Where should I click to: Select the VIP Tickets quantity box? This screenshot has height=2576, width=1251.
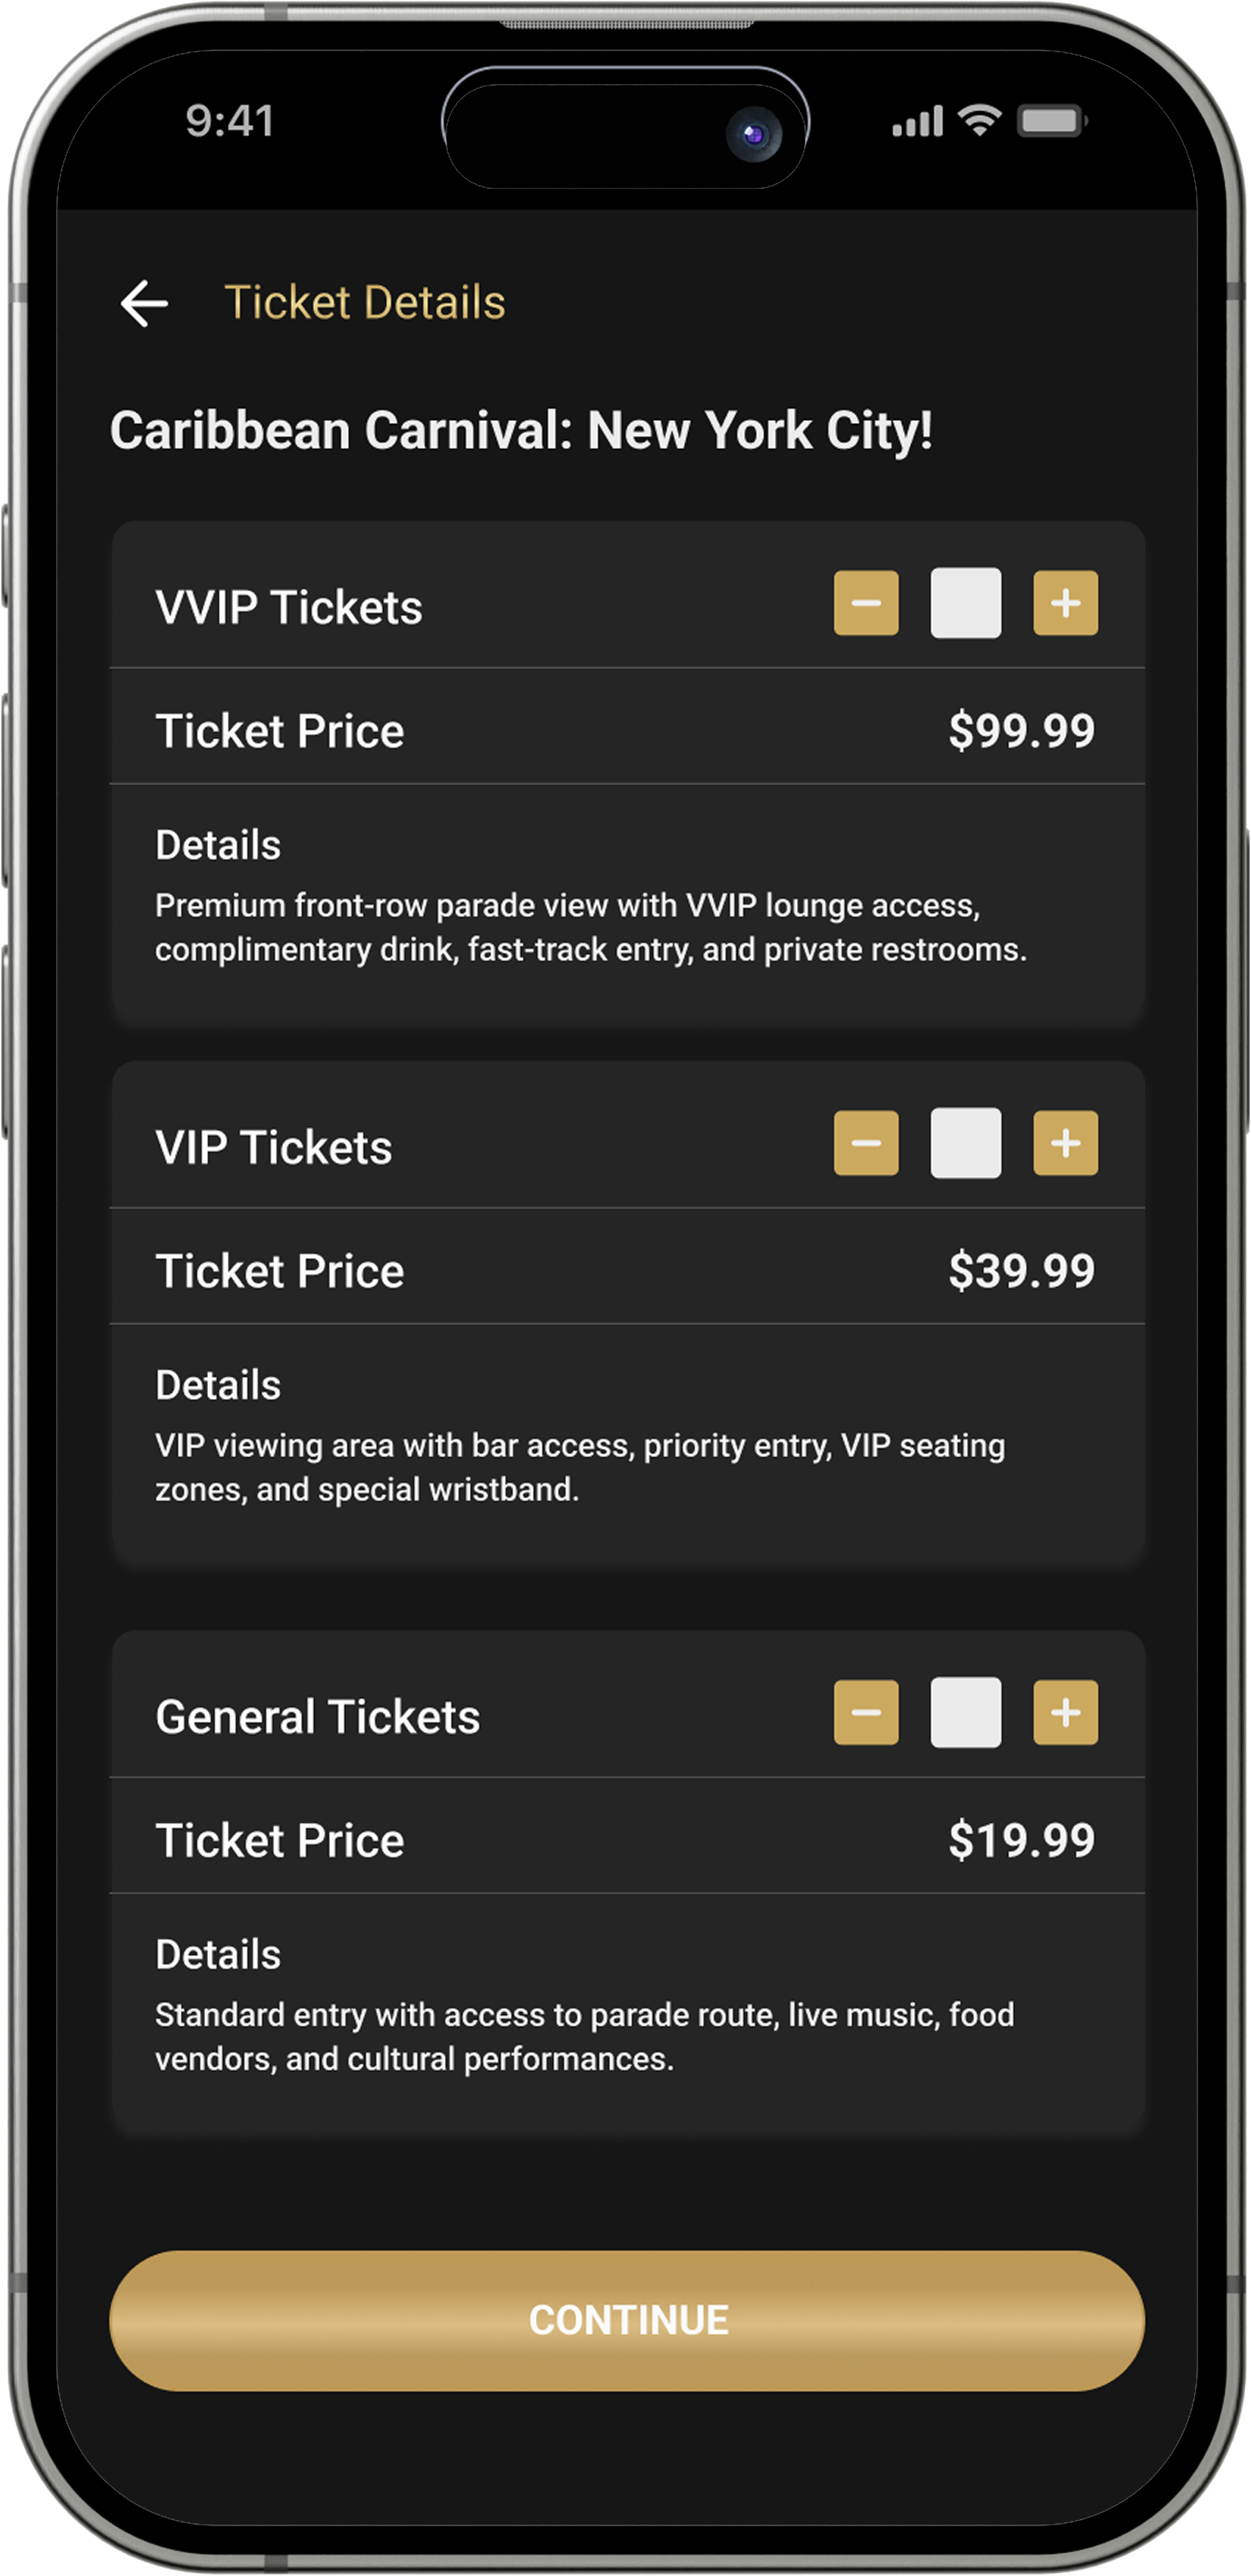(x=965, y=1143)
